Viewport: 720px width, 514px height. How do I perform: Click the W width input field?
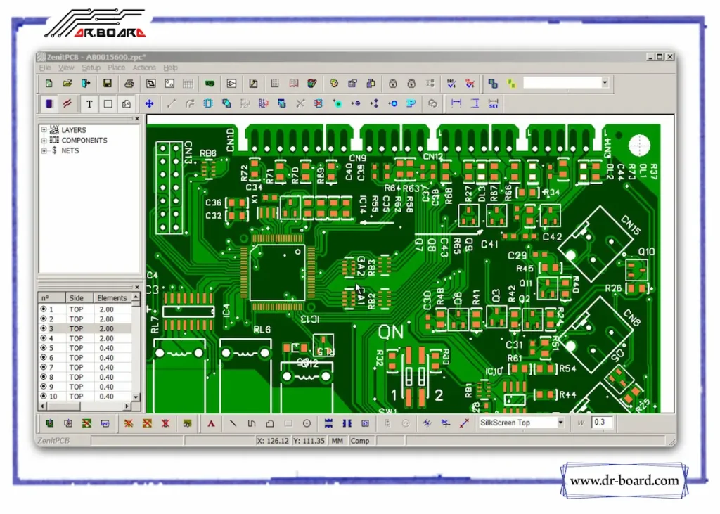601,423
